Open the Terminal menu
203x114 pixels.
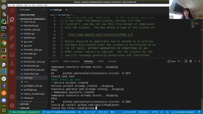[x=39, y=5]
